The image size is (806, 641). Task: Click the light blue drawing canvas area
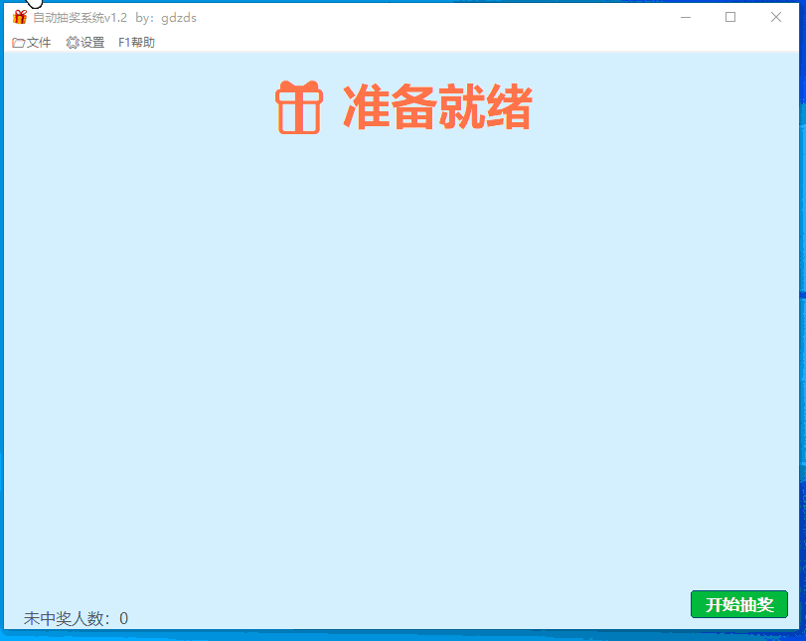coord(398,348)
